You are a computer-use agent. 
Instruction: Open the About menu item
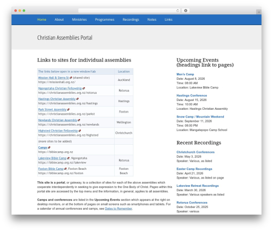point(59,20)
